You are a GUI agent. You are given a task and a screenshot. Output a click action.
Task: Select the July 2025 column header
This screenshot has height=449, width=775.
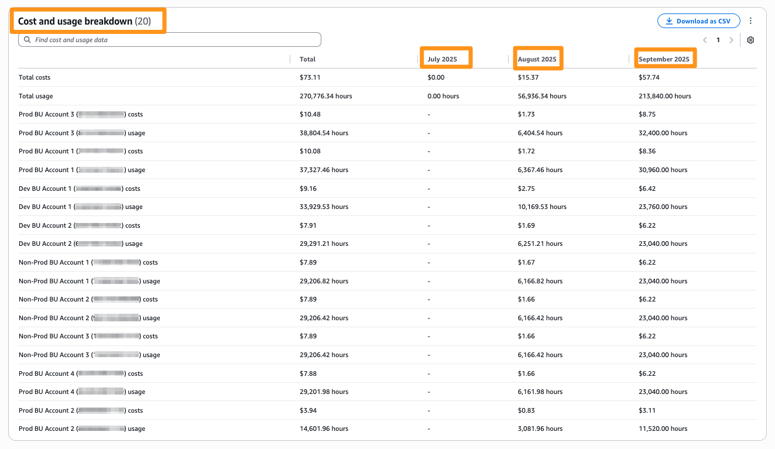click(x=446, y=58)
